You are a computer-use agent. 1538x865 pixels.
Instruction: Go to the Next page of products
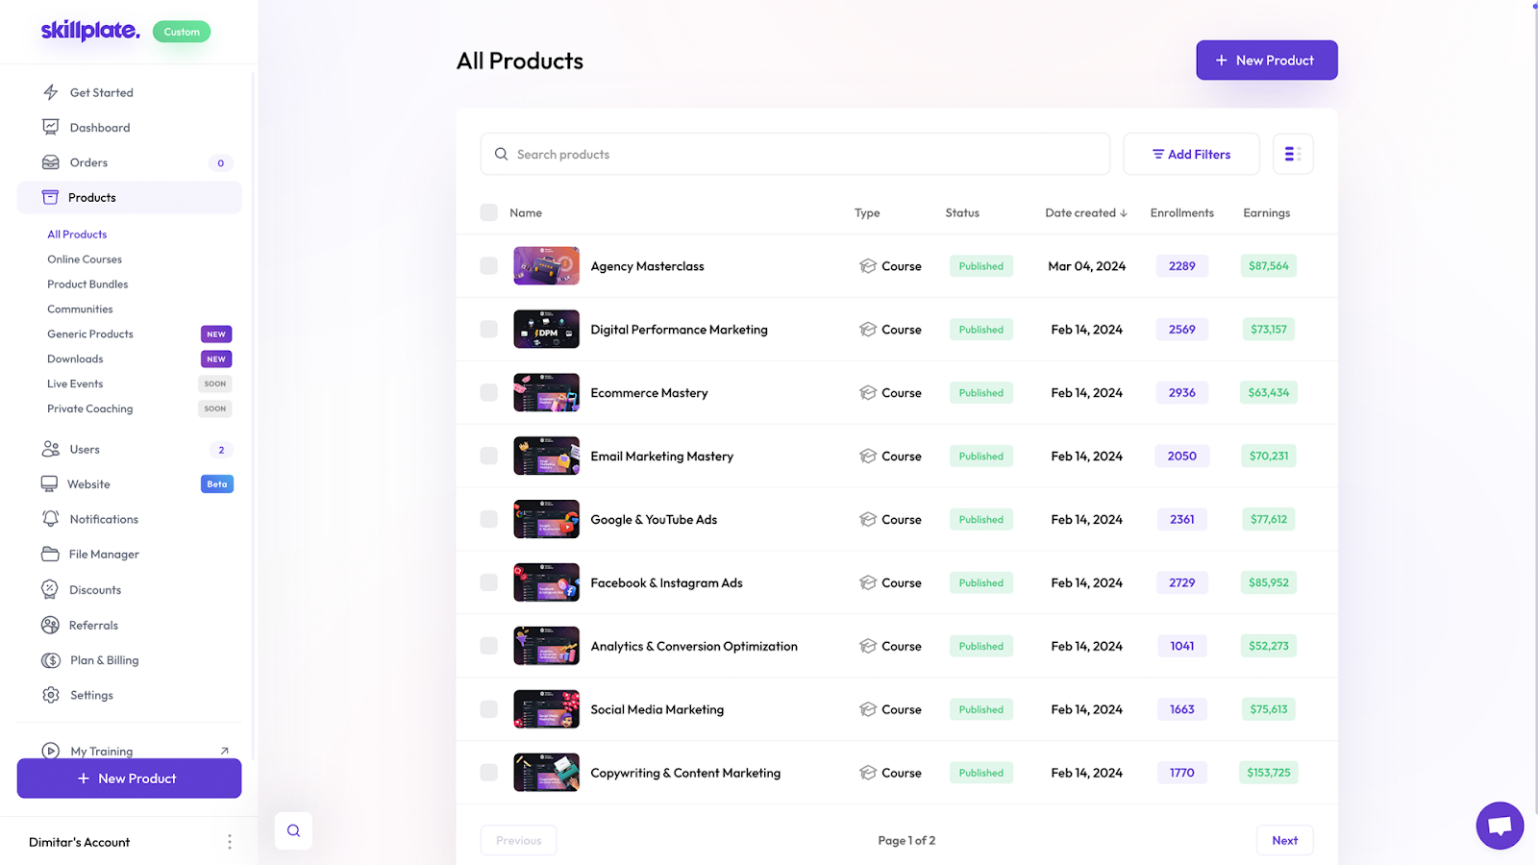(1284, 839)
